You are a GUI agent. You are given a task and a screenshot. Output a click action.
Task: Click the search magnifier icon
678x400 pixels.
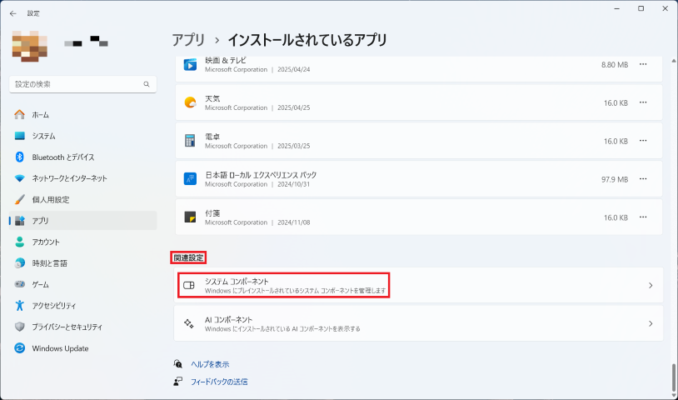click(147, 84)
